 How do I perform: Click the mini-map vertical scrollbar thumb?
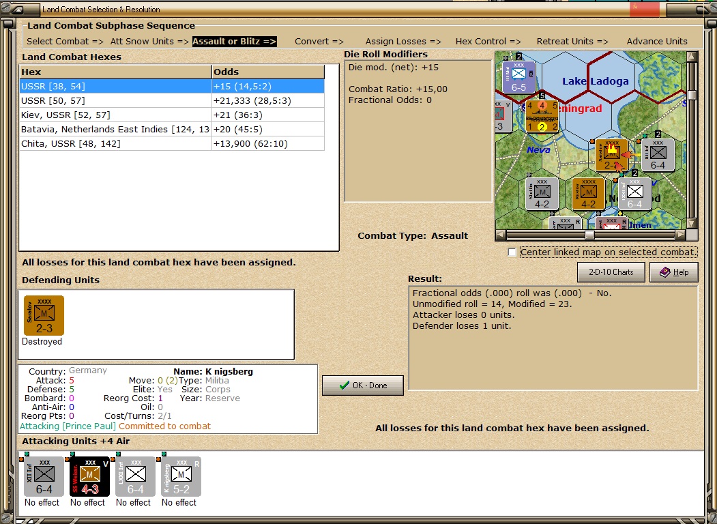(x=692, y=95)
